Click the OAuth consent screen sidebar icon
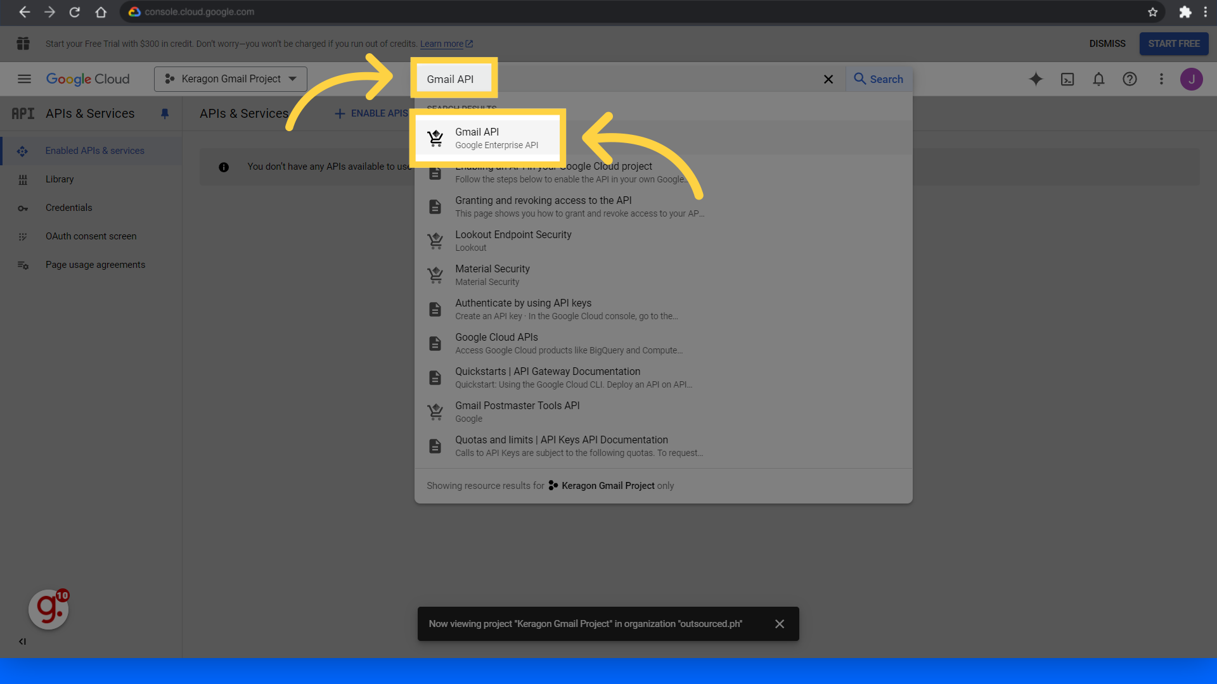Viewport: 1217px width, 684px height. 23,237
